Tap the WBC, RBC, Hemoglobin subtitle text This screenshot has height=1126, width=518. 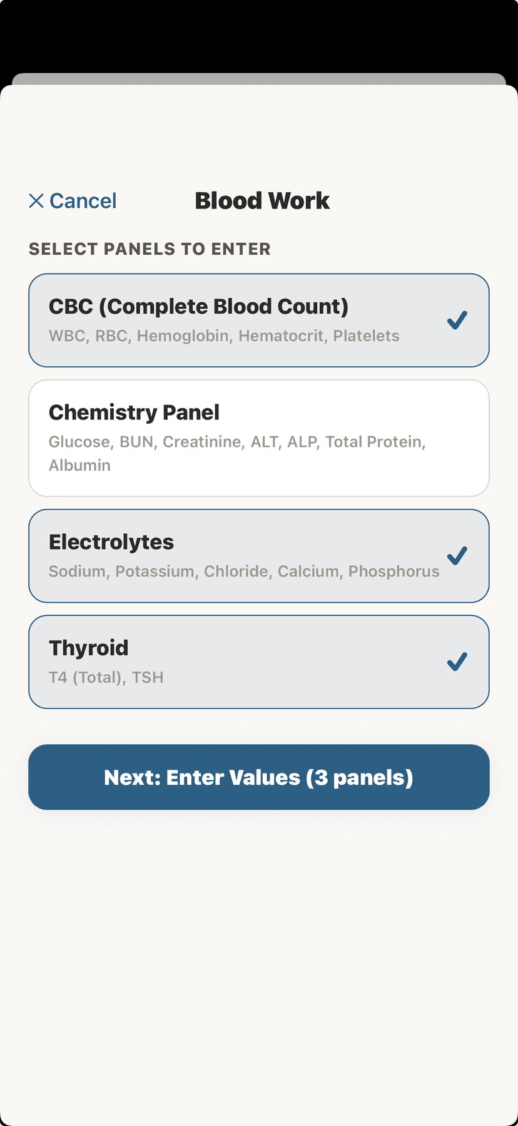pyautogui.click(x=224, y=336)
